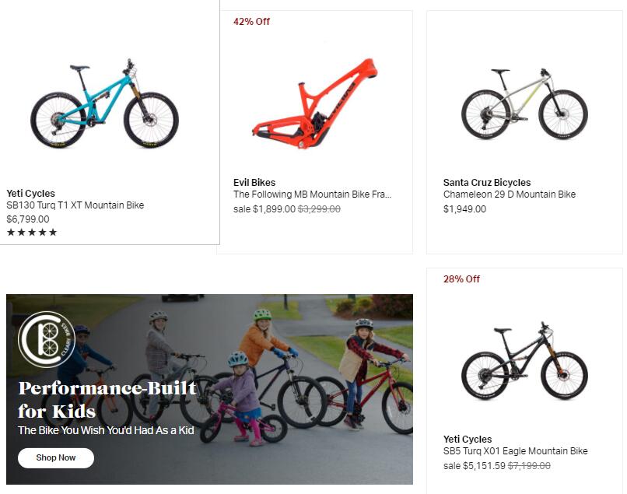This screenshot has height=494, width=627.
Task: Click the SB5 Turq X01 Eagle Mountain Bike title
Action: coord(516,451)
